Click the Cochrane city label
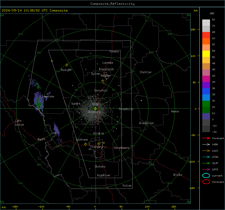This screenshot has width=225, height=210. point(82,140)
